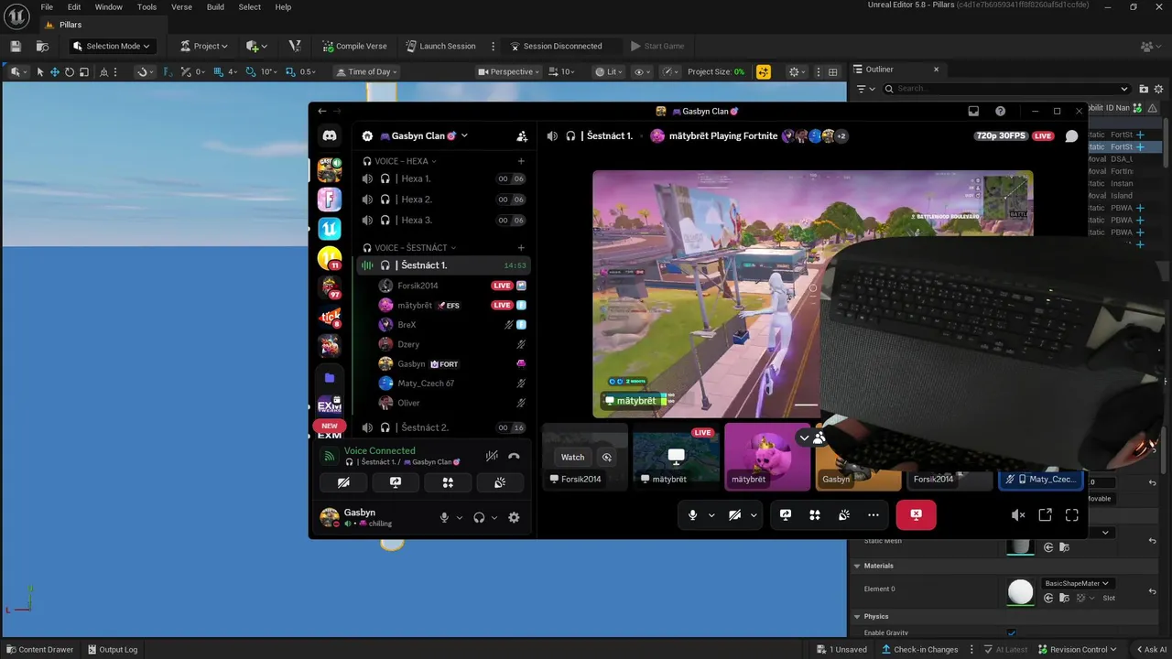Click Check-in Changes

[x=919, y=650]
